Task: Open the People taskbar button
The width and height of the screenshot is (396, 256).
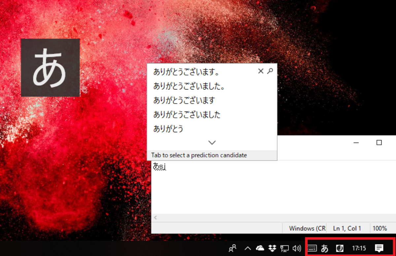Action: (x=233, y=248)
